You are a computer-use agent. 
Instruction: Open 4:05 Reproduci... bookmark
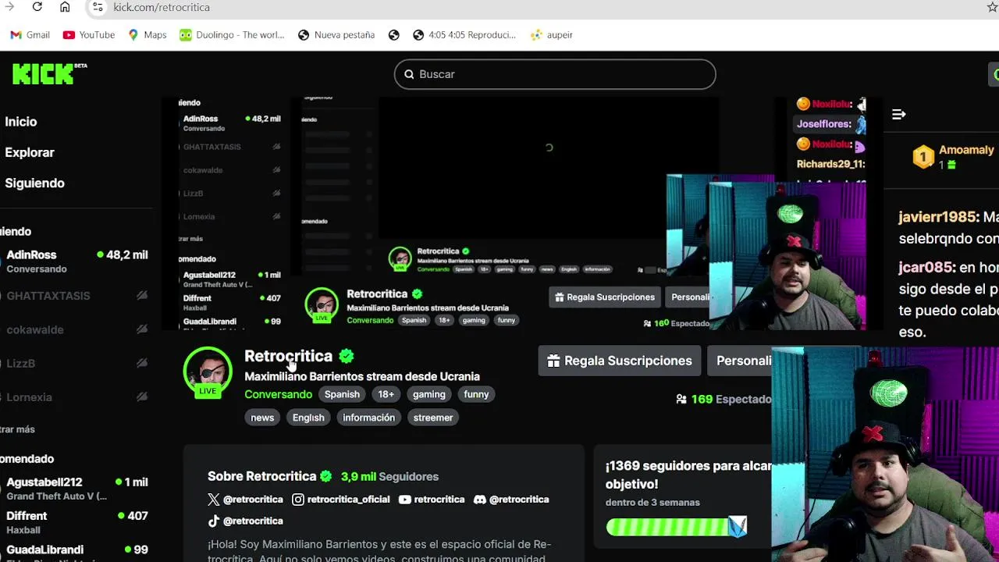coord(464,35)
